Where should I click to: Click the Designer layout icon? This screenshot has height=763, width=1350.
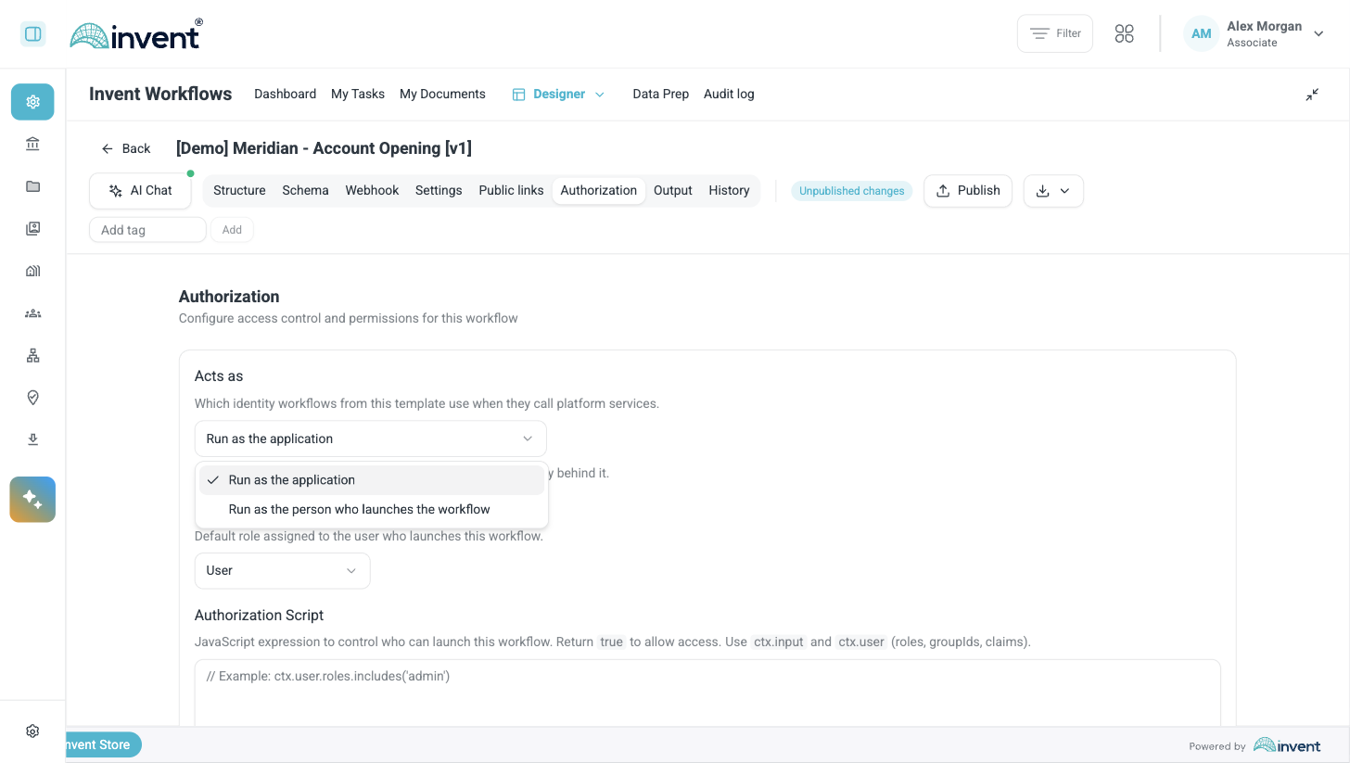tap(518, 95)
